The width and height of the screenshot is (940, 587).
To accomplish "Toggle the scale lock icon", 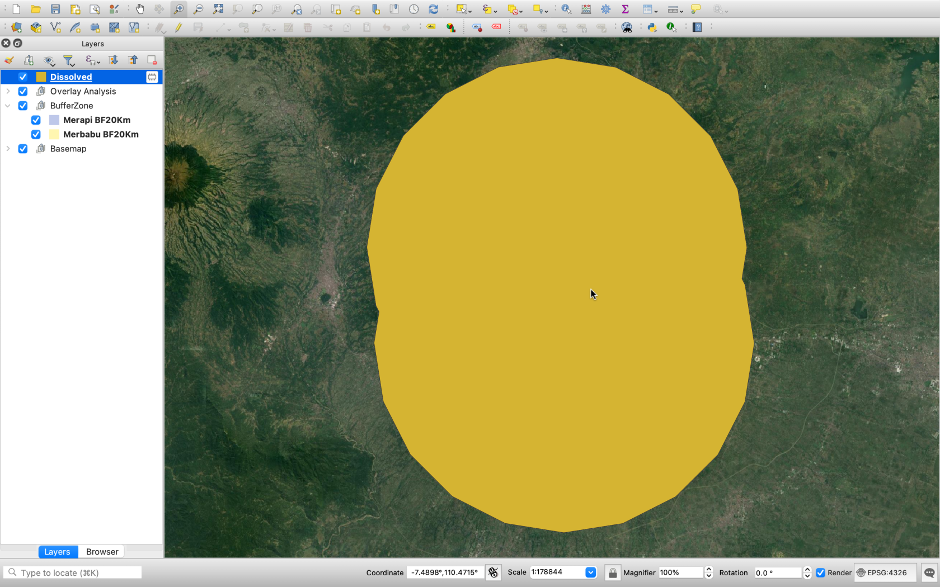I will (x=613, y=572).
